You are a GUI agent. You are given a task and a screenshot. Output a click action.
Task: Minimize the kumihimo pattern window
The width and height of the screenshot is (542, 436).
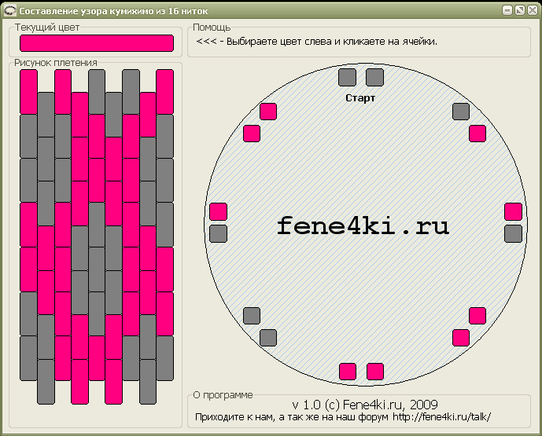(x=507, y=10)
